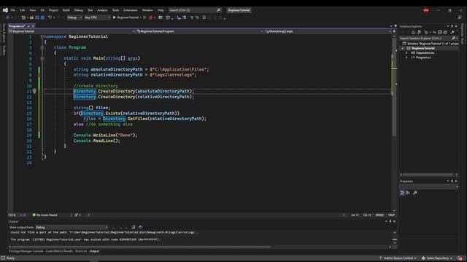
Task: Click Add to Source Control button
Action: click(x=398, y=258)
